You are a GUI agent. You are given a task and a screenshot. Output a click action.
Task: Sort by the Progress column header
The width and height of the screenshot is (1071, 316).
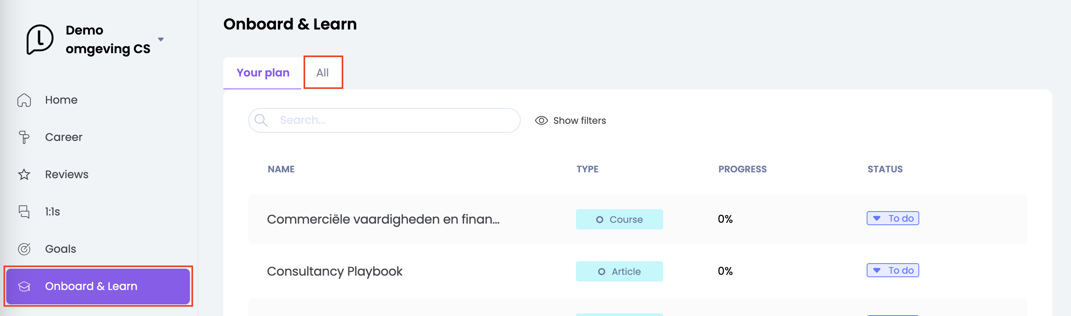click(742, 169)
